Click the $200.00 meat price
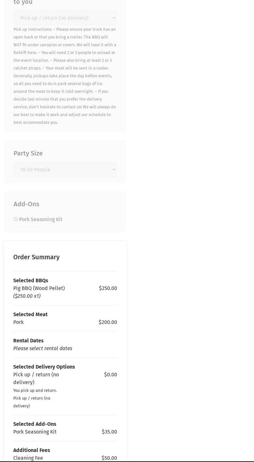Image resolution: width=254 pixels, height=462 pixels. tap(108, 322)
